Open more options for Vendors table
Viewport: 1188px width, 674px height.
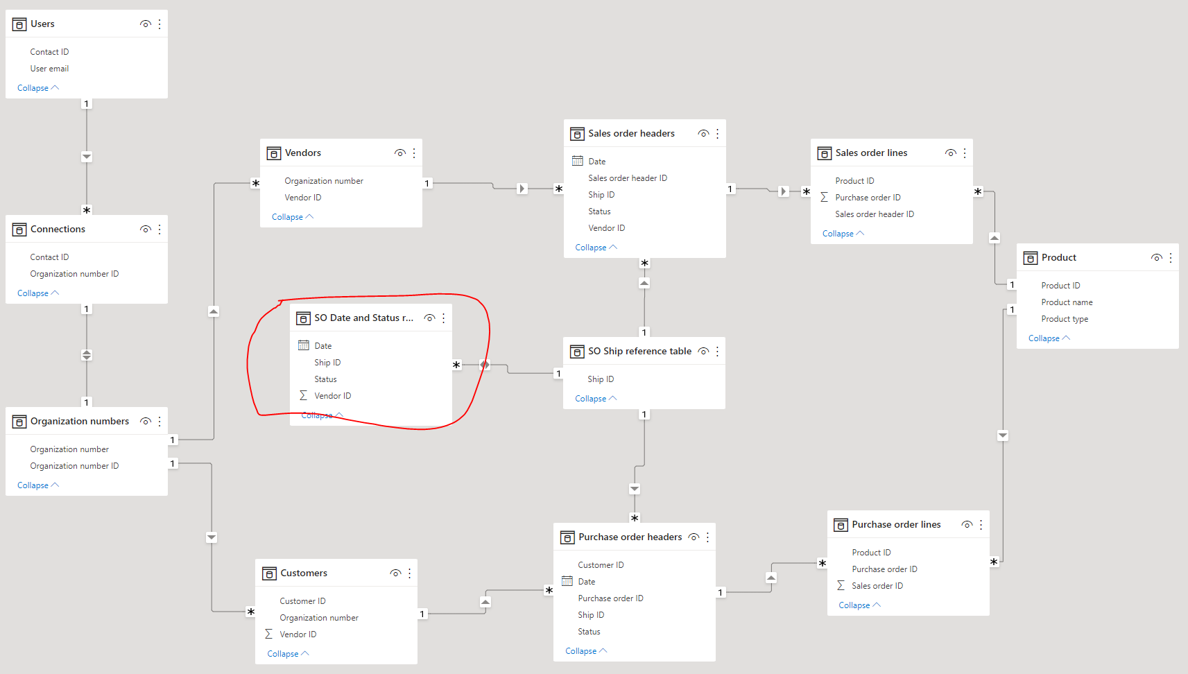[x=414, y=153]
